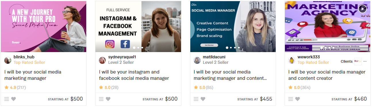Open the list menu icon on matildacuni card
This screenshot has width=372, height=107.
pos(196,99)
